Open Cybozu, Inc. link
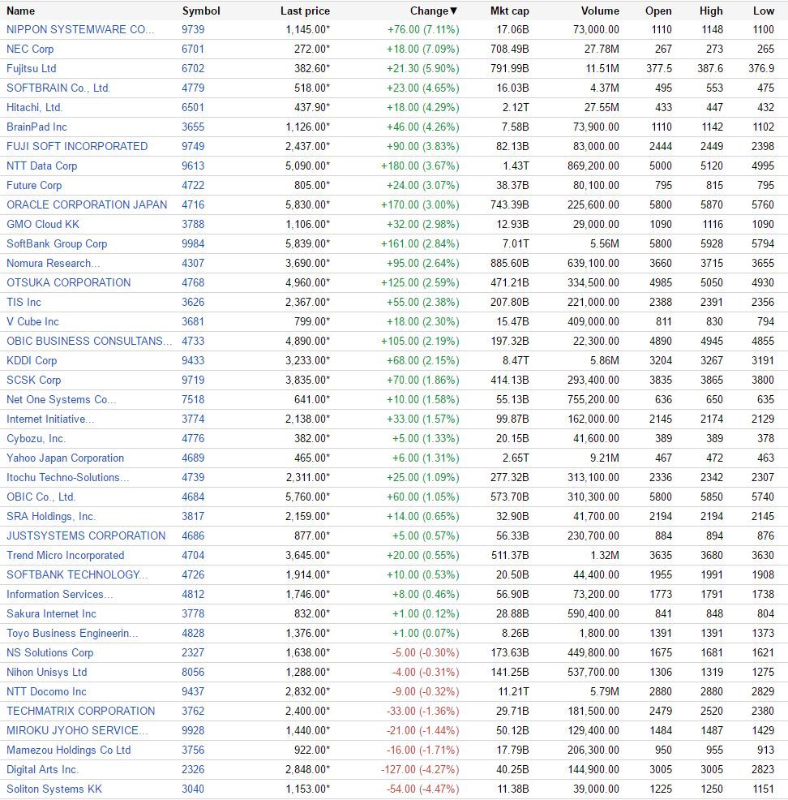788x800 pixels. tap(36, 438)
